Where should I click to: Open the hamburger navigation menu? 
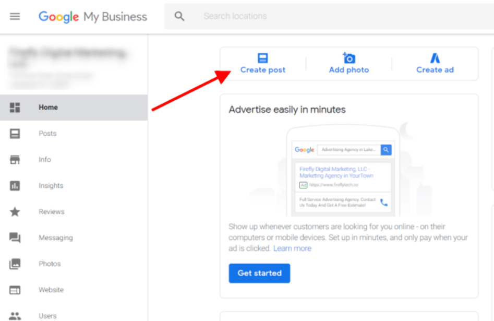(15, 16)
